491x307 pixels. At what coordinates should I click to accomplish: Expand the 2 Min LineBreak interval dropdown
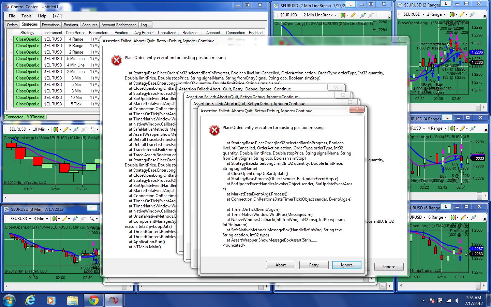pos(320,15)
